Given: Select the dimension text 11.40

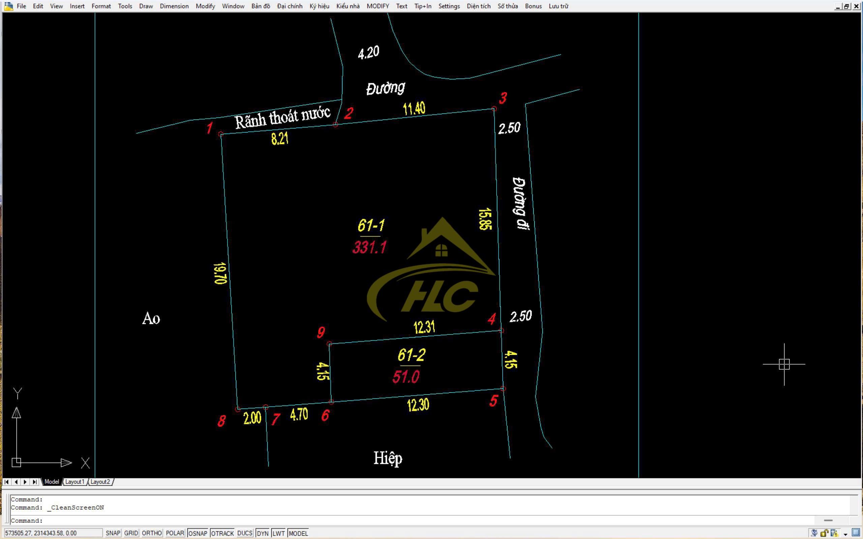Looking at the screenshot, I should tap(414, 108).
